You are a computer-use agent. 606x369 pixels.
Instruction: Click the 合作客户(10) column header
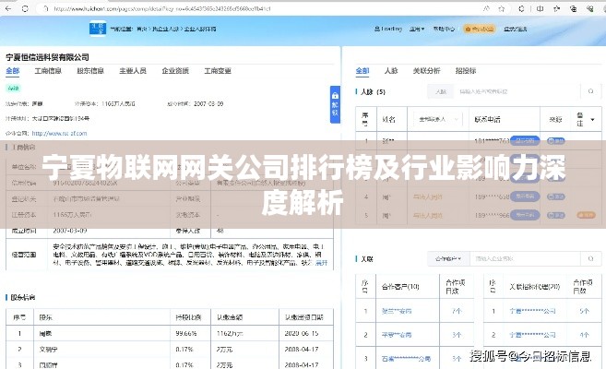[400, 287]
